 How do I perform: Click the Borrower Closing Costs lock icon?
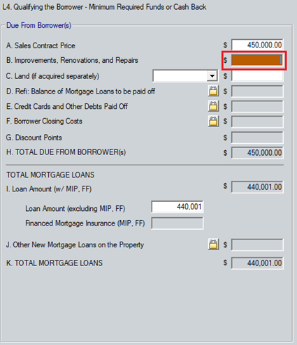coord(213,122)
